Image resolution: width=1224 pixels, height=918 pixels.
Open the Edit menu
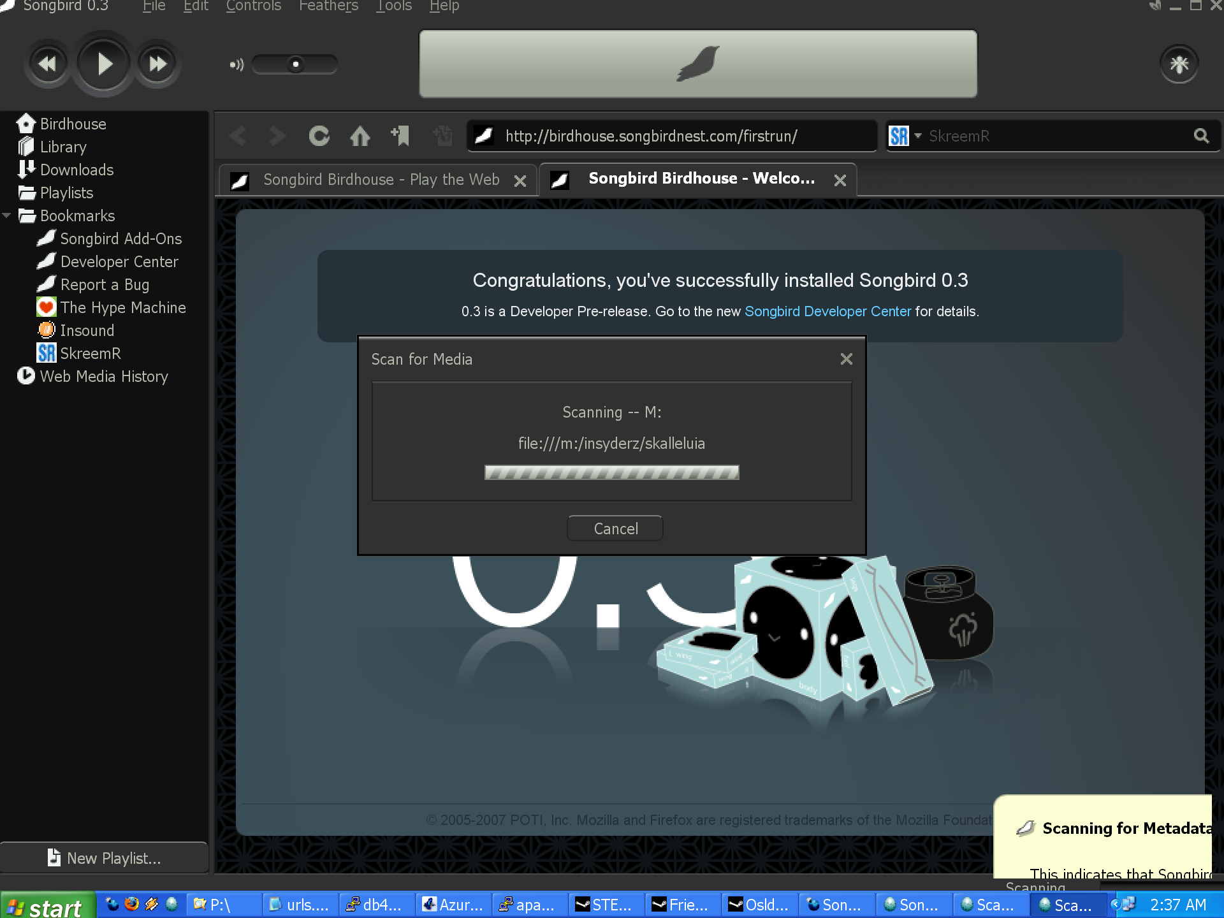(196, 6)
